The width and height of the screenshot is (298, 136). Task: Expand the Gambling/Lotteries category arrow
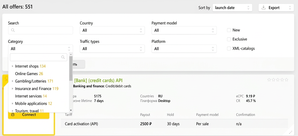(13, 81)
